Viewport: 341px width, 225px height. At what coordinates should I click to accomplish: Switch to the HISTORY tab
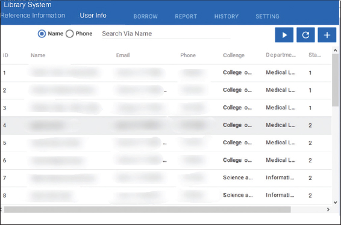tap(227, 16)
